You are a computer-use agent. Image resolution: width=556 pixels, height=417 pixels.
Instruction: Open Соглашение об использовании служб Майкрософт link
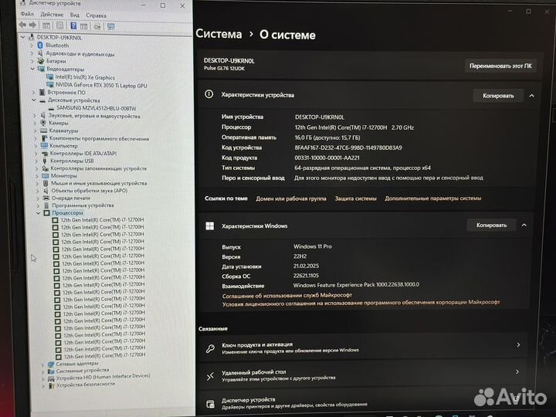[287, 295]
